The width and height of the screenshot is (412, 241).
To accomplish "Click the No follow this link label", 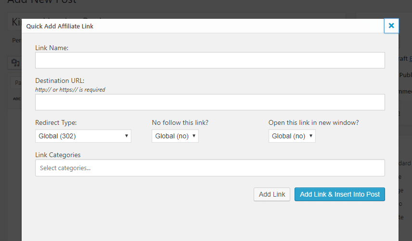I will pos(180,122).
